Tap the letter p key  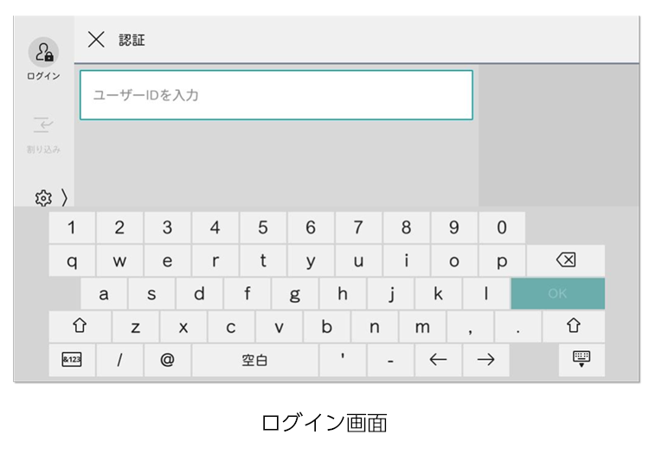[x=502, y=260]
